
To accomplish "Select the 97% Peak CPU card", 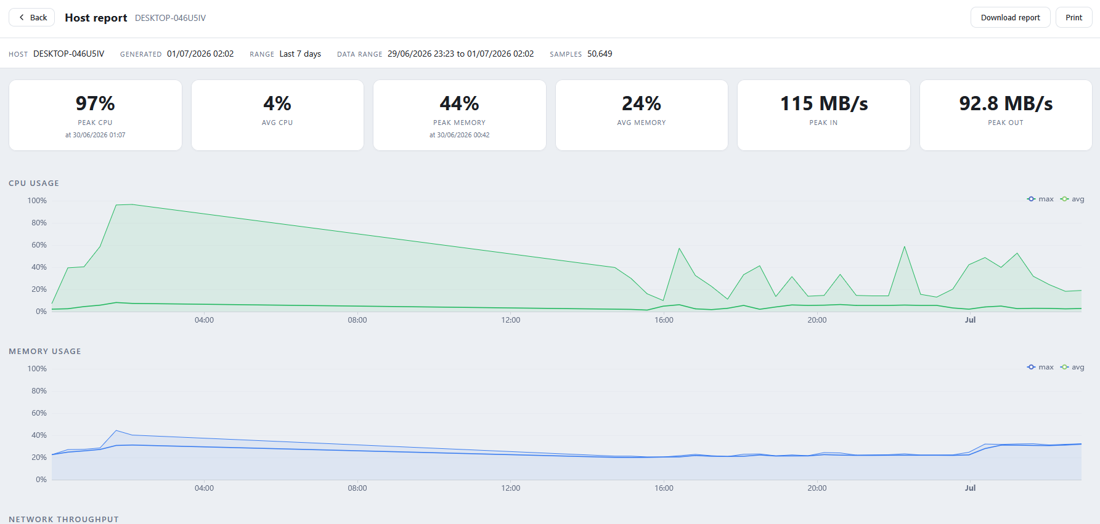I will tap(96, 115).
